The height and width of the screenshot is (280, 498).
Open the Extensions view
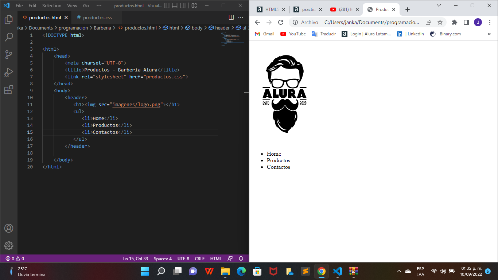tap(9, 90)
